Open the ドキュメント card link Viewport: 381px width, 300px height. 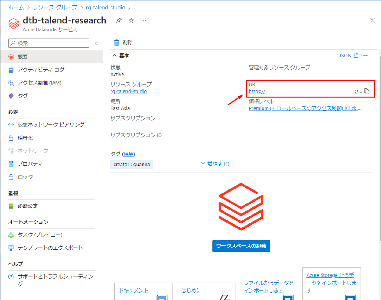(x=133, y=290)
